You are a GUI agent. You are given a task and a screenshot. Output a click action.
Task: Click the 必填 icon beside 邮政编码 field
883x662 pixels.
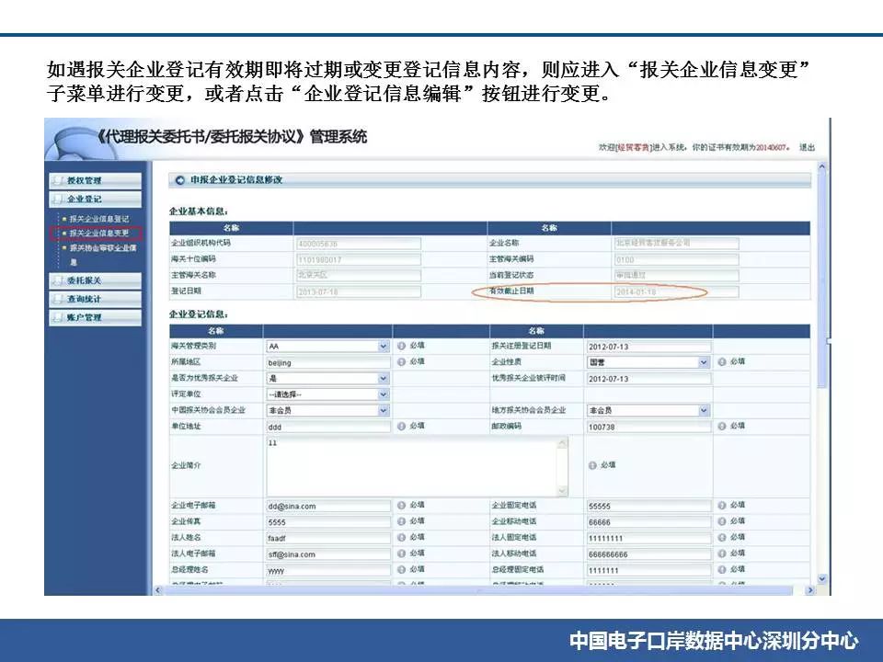[x=722, y=427]
